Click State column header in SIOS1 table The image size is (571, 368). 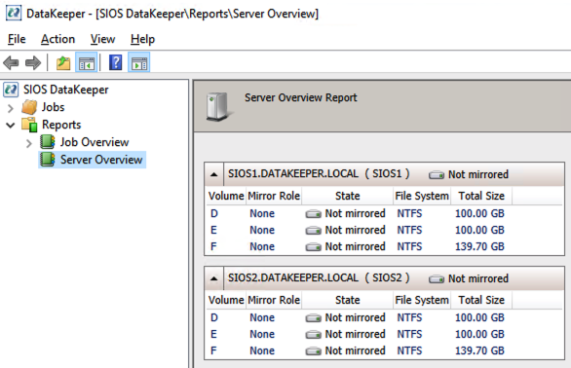[348, 196]
